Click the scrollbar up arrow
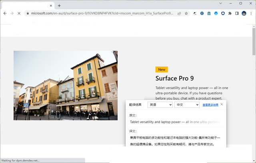 click(x=254, y=26)
